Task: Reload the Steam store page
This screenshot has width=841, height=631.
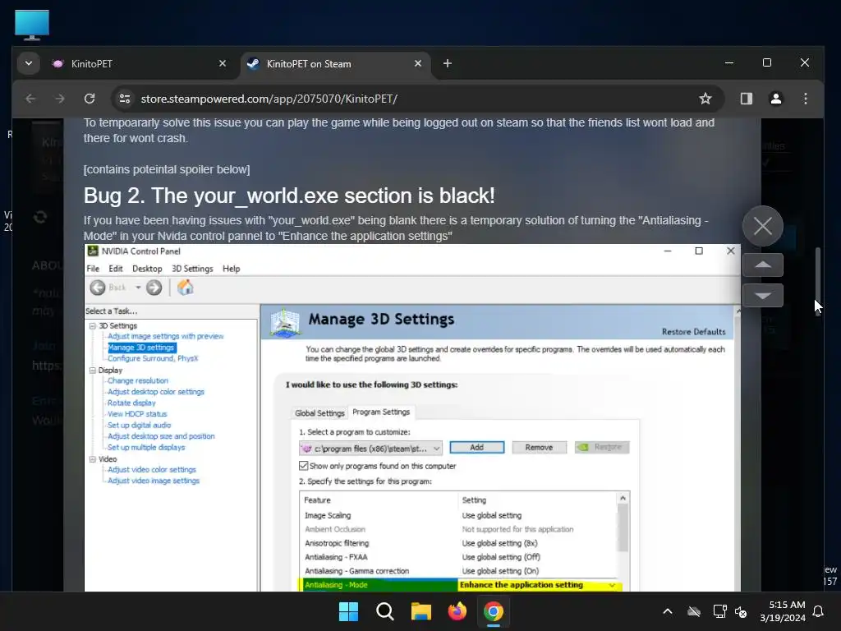Action: pos(90,99)
